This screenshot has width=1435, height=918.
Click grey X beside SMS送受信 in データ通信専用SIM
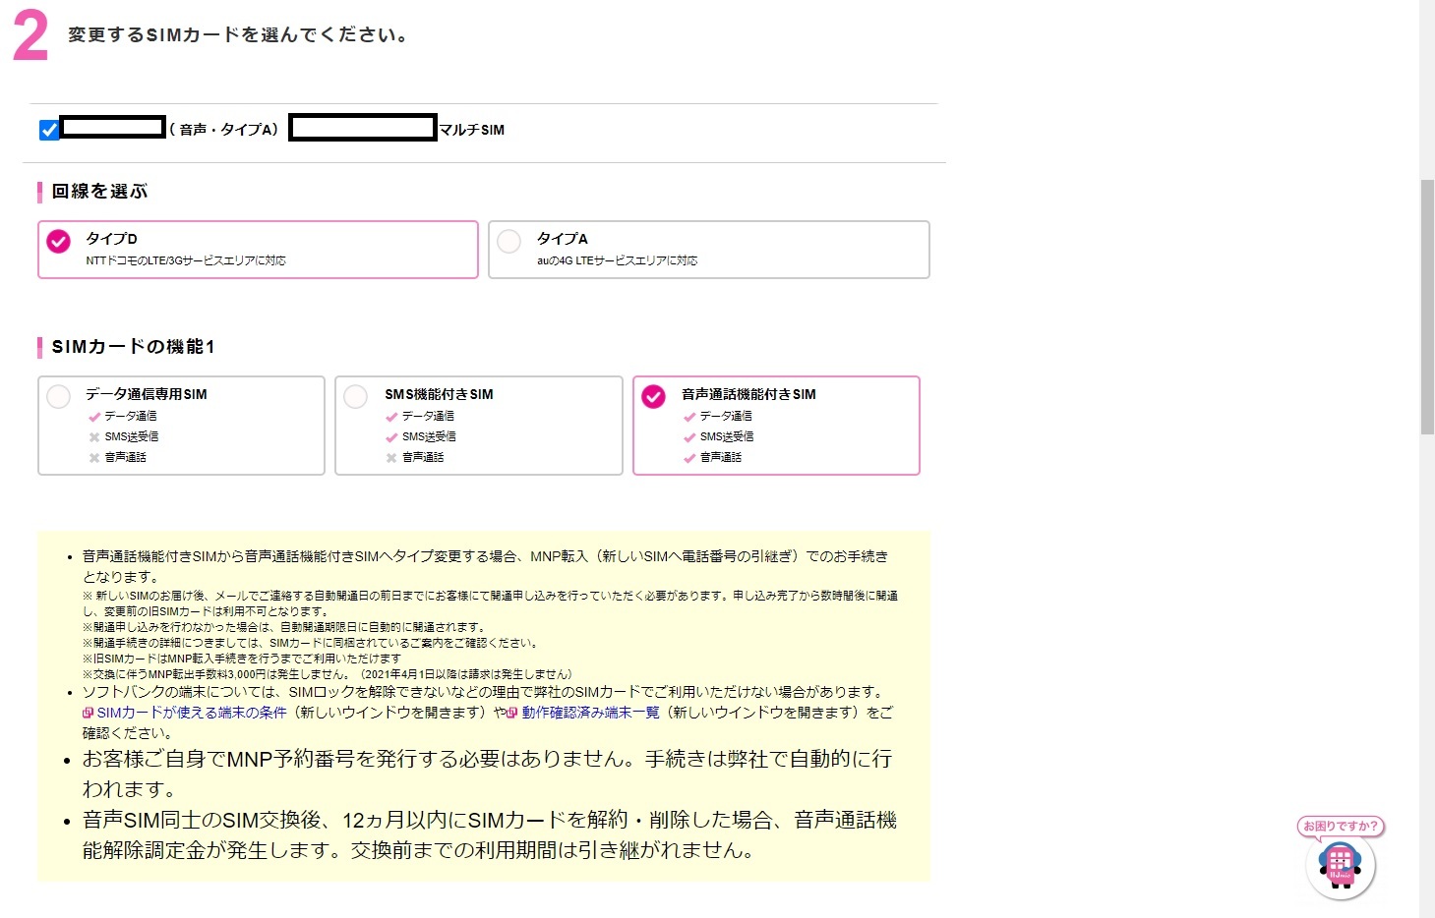(x=94, y=437)
